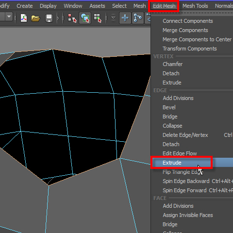Screen dimensions: 233x233
Task: Open the Display menu
Action: 48,6
